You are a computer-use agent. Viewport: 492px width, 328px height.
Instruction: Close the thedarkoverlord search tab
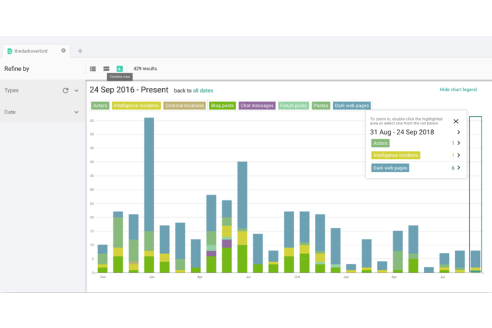click(64, 51)
